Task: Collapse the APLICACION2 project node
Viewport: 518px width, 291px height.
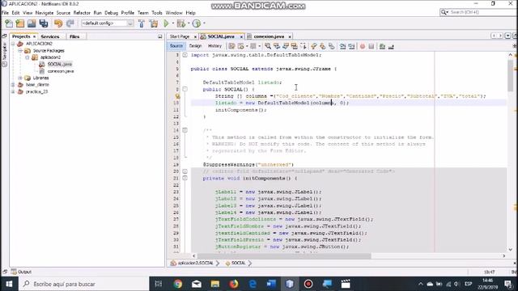Action: (13, 44)
